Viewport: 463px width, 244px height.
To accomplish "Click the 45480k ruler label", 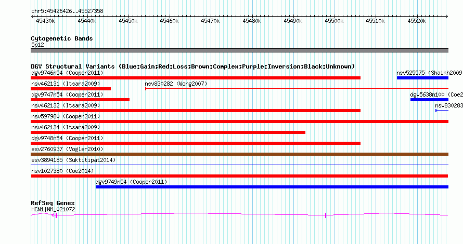I will tap(252, 21).
